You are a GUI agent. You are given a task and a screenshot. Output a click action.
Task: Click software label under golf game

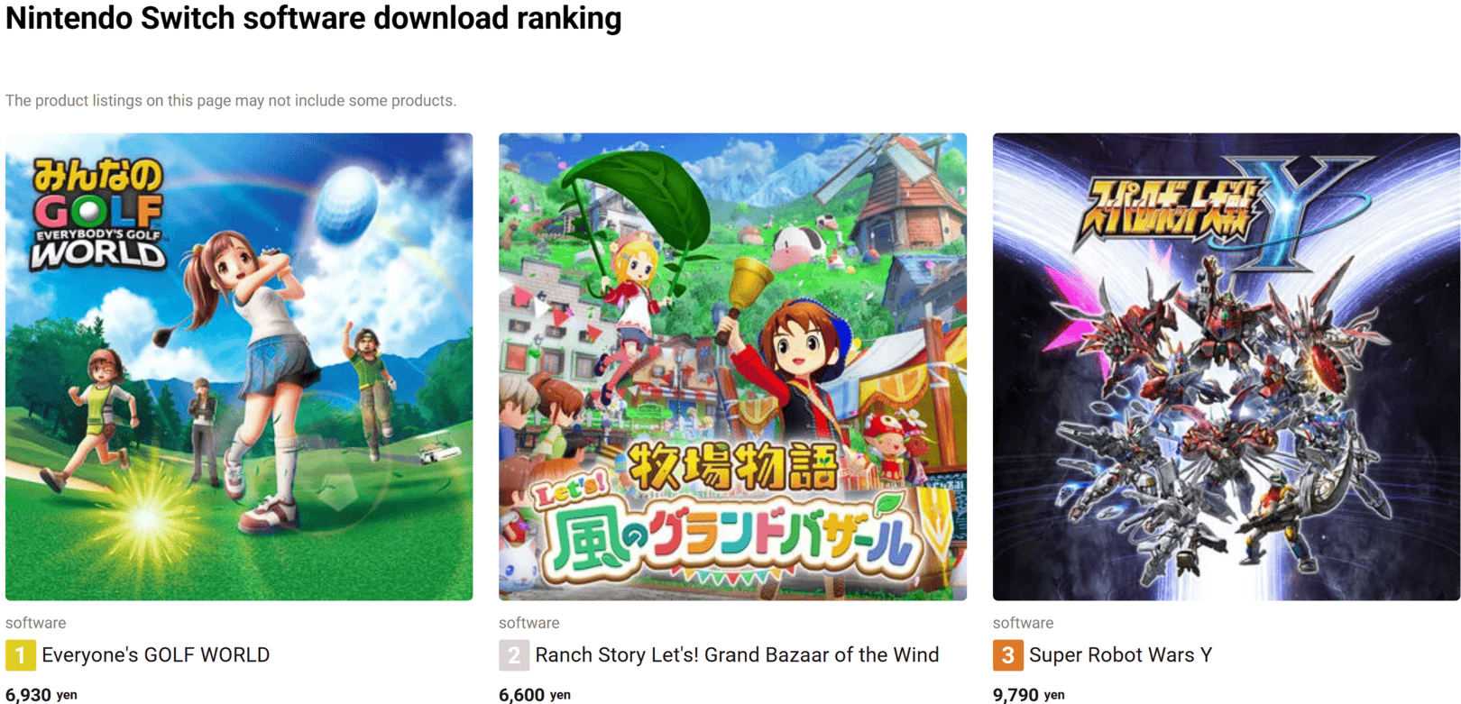click(35, 623)
